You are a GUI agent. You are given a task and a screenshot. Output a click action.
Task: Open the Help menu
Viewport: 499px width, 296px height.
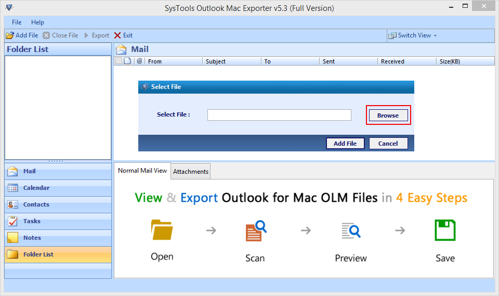[37, 22]
